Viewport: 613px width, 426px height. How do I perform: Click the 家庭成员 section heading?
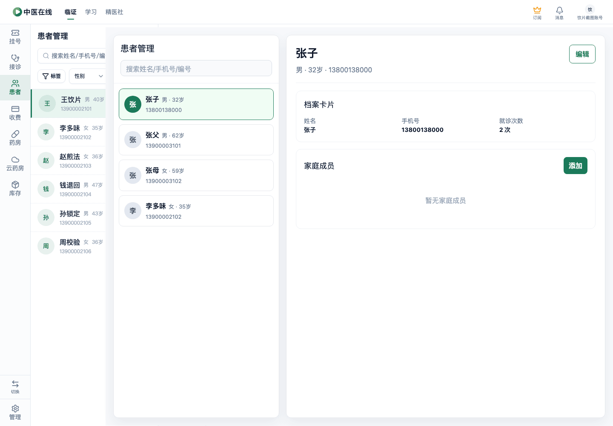tap(319, 166)
